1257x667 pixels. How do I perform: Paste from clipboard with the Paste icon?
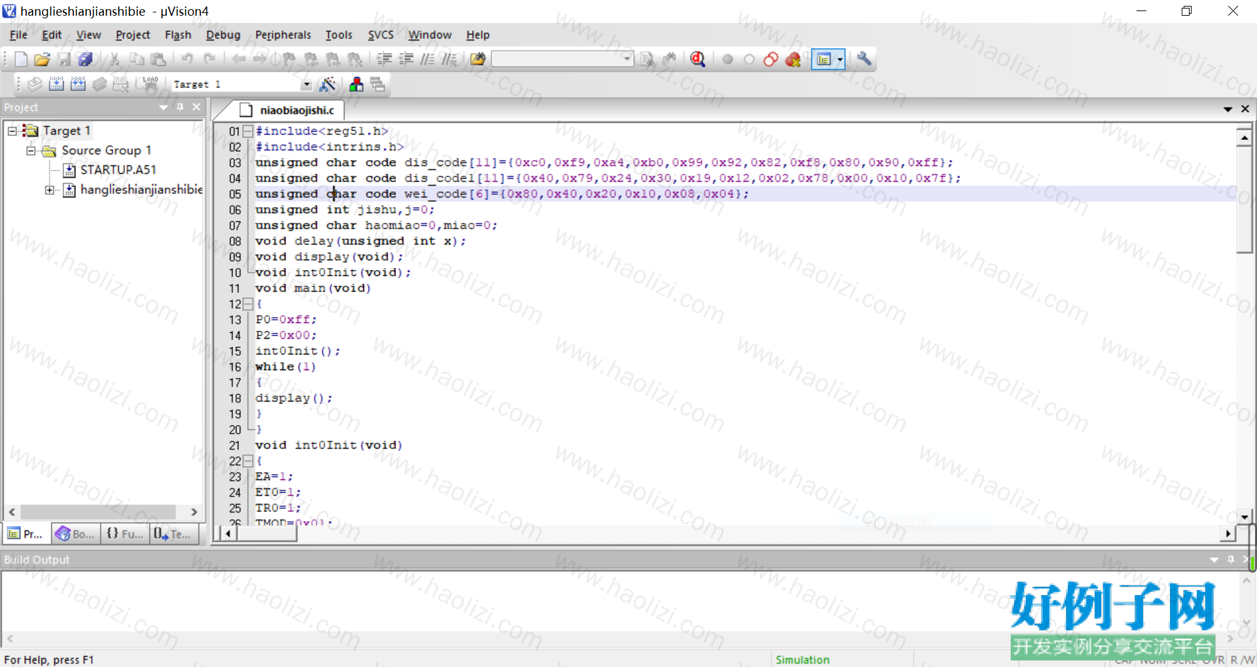[x=158, y=60]
